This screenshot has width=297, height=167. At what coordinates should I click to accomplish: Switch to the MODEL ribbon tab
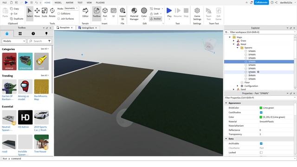coord(58,3)
